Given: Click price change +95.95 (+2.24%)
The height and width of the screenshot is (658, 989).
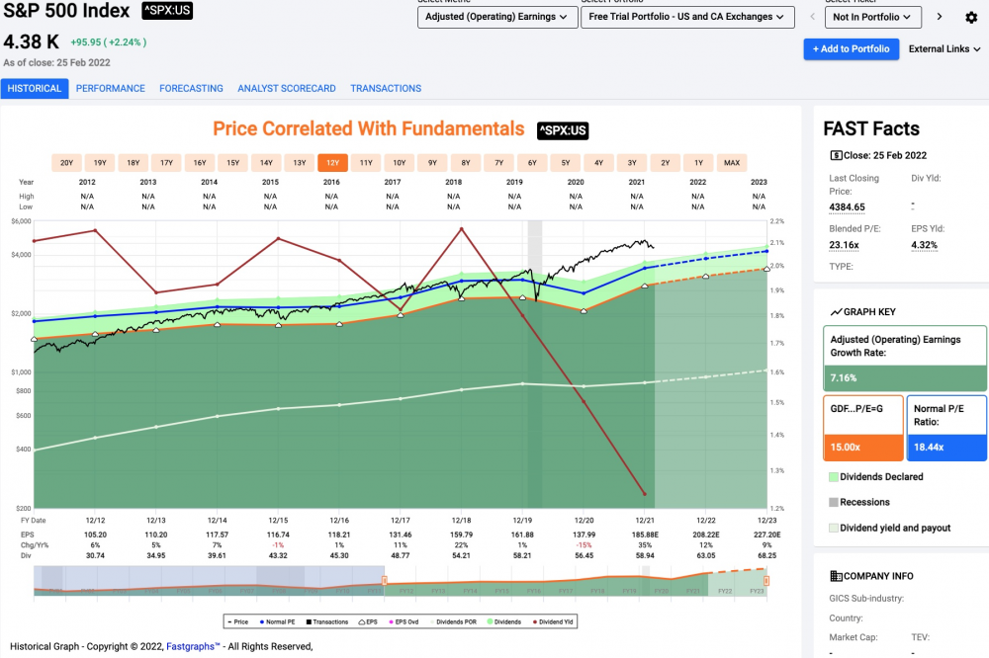Looking at the screenshot, I should [109, 42].
